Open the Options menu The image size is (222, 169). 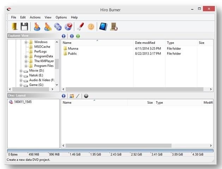click(61, 17)
